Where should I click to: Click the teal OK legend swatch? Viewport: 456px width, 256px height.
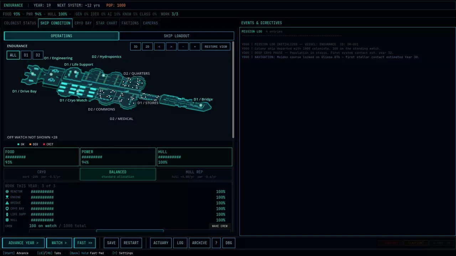coord(18,144)
